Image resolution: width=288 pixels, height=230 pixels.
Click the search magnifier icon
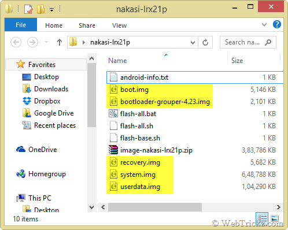click(268, 42)
